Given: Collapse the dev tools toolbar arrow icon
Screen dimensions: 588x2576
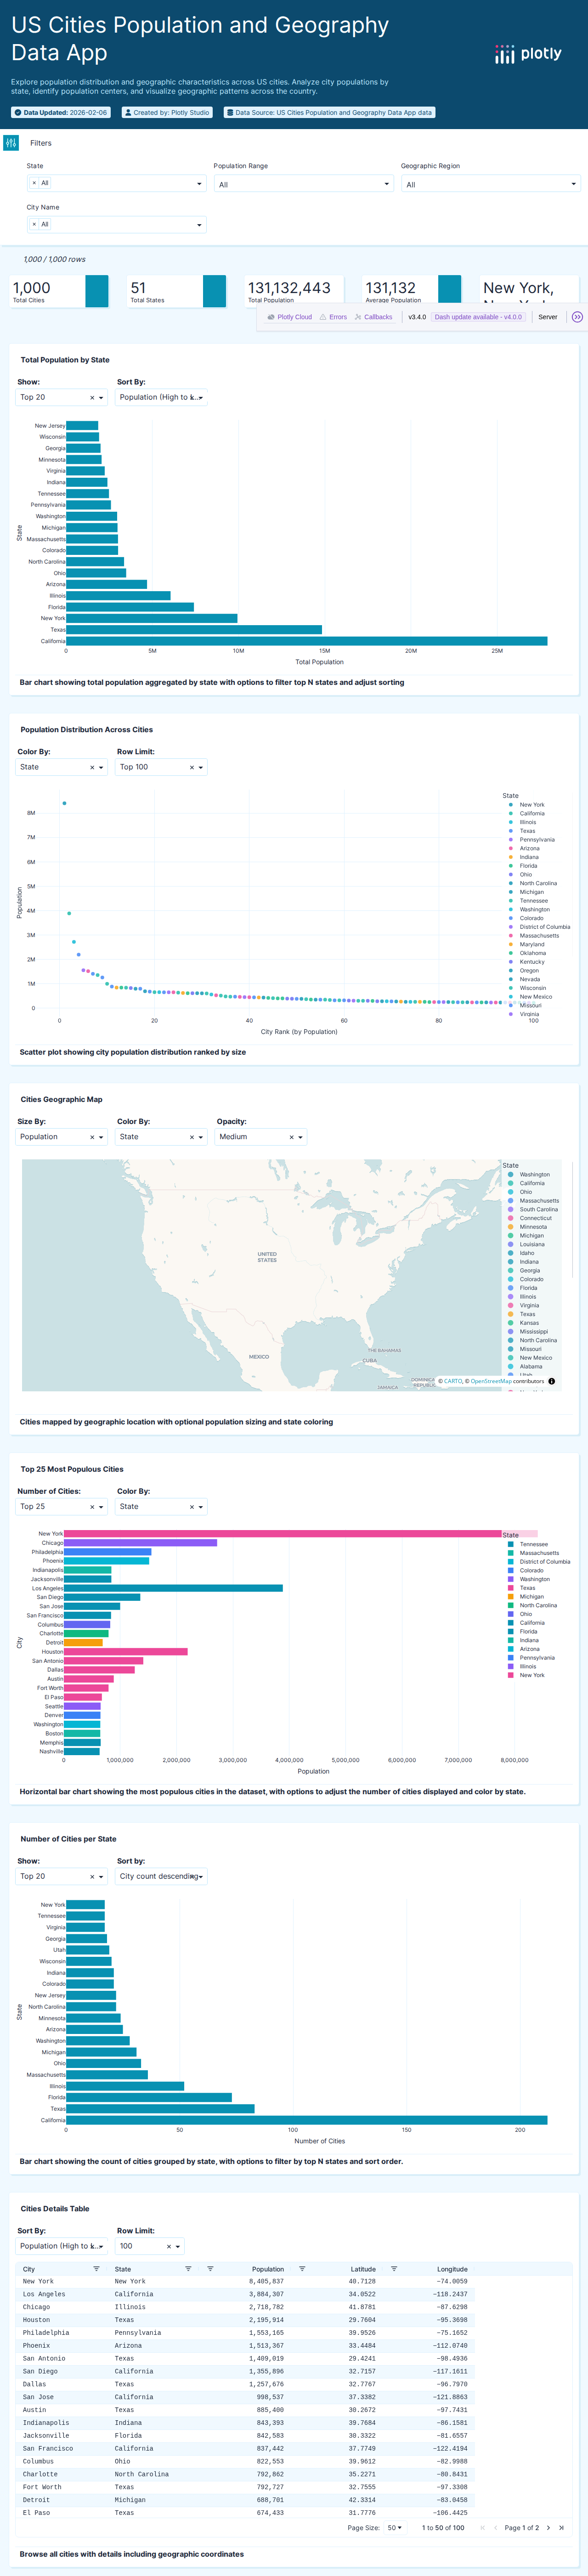Looking at the screenshot, I should point(577,317).
